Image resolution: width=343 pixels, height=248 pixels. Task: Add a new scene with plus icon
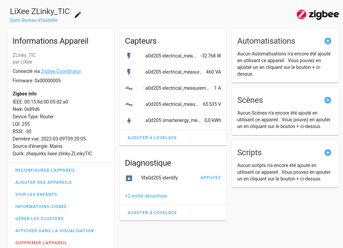pyautogui.click(x=328, y=100)
